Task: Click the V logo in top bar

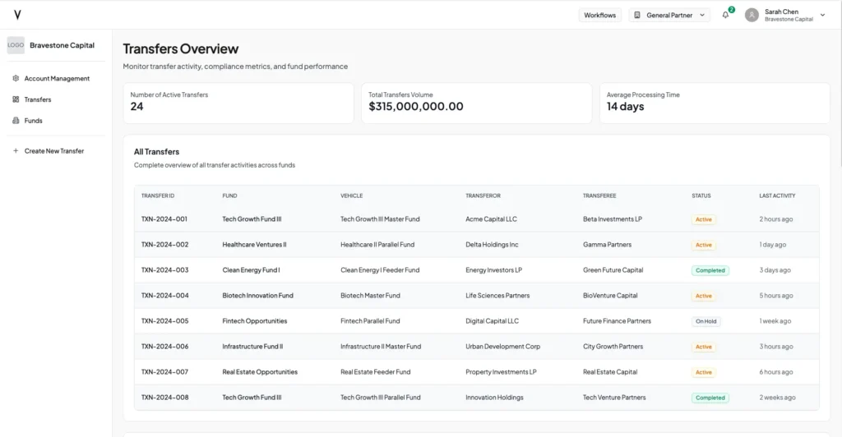Action: click(17, 15)
